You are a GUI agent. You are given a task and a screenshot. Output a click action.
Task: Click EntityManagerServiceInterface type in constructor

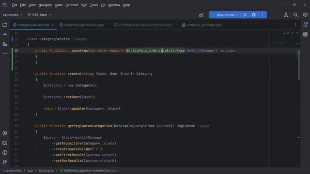point(155,50)
